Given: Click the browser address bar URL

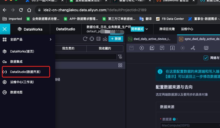Looking at the screenshot, I should [x=95, y=10].
